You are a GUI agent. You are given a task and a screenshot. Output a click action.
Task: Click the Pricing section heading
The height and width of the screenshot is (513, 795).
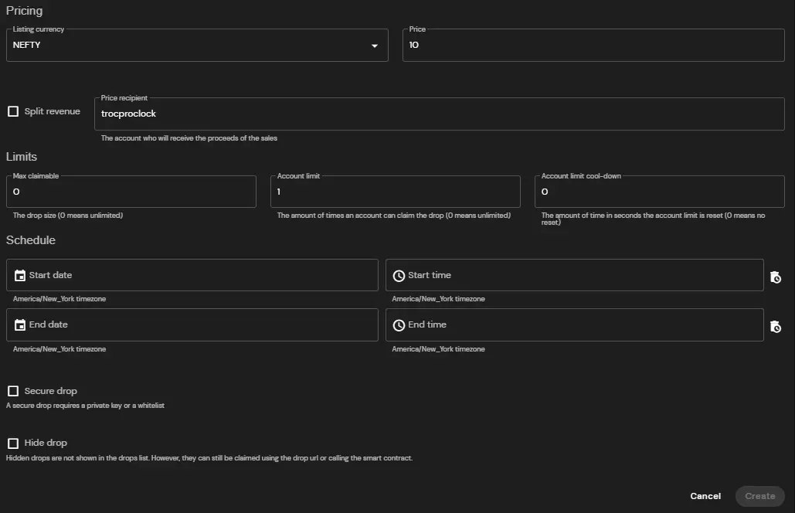25,11
